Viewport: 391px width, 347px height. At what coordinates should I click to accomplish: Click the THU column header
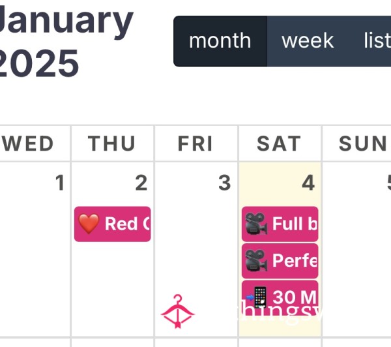(x=111, y=143)
